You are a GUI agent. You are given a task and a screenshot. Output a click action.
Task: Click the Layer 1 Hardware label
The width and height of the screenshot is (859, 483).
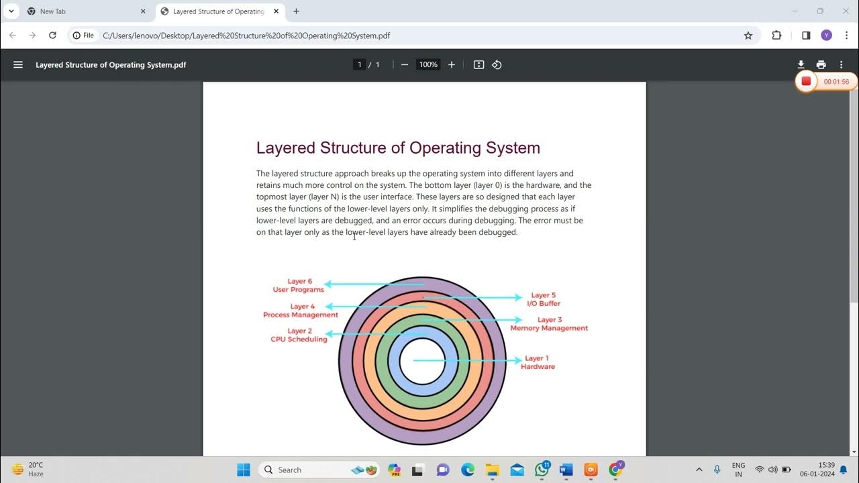538,362
